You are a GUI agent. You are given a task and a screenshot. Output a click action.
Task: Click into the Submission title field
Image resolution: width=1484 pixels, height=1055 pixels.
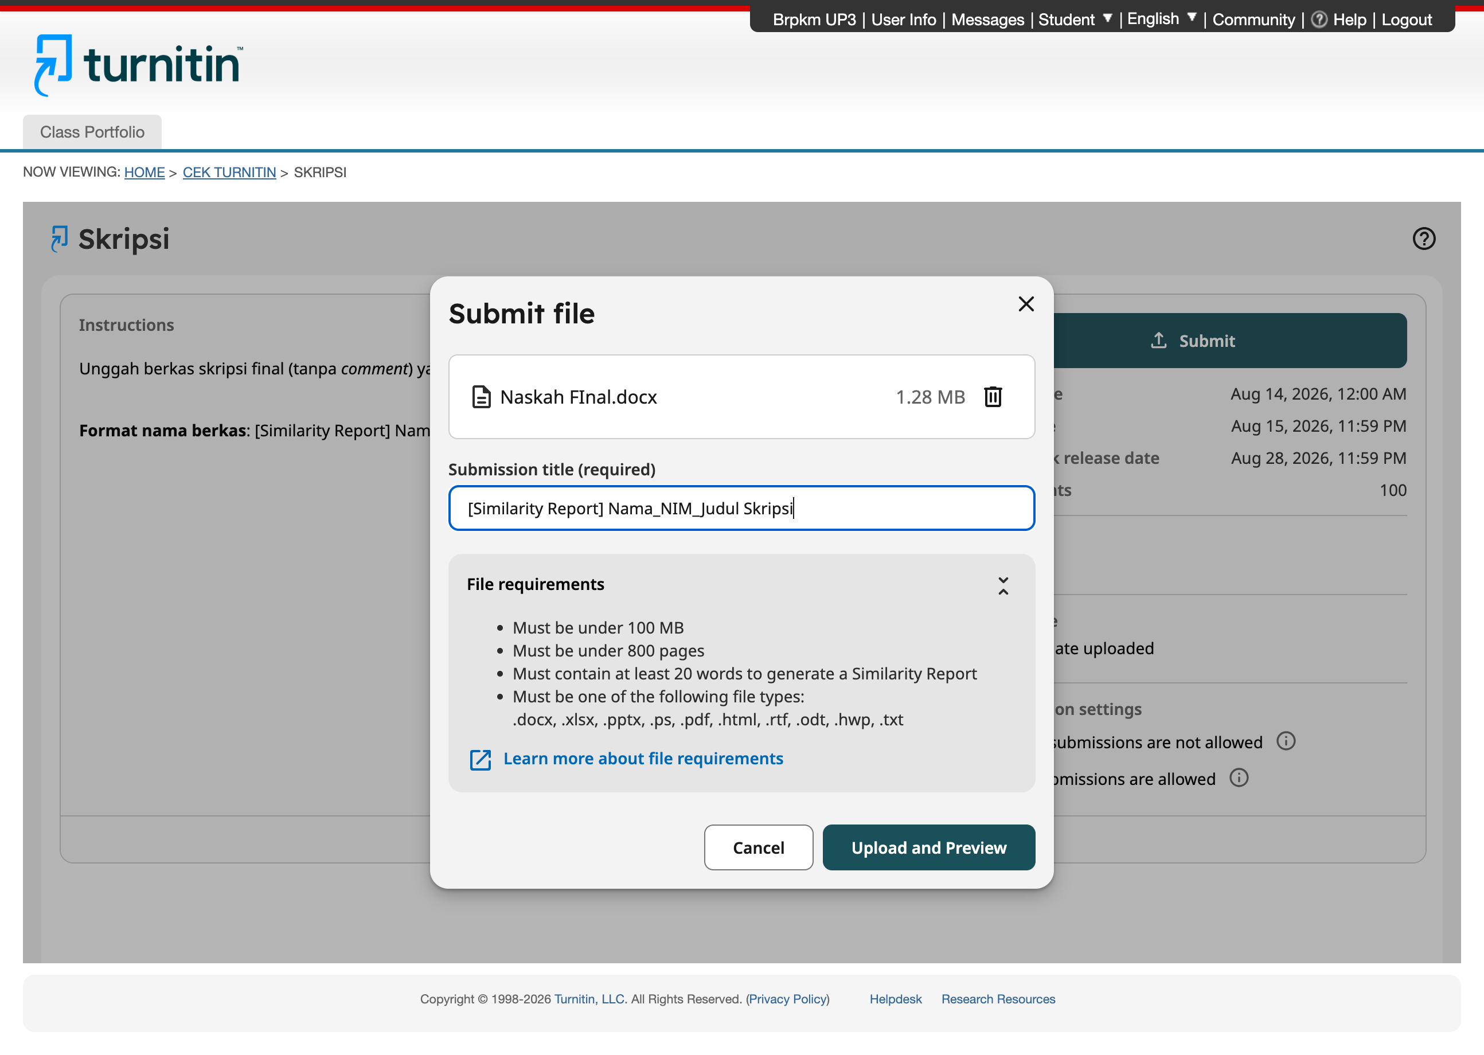click(741, 508)
